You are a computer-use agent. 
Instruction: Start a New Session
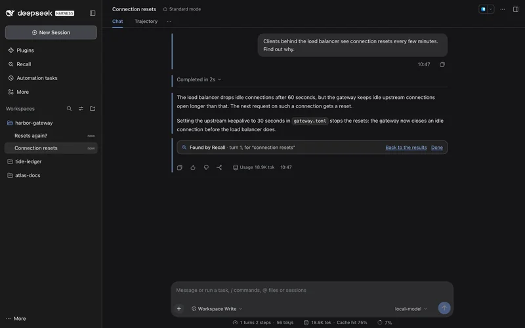51,32
